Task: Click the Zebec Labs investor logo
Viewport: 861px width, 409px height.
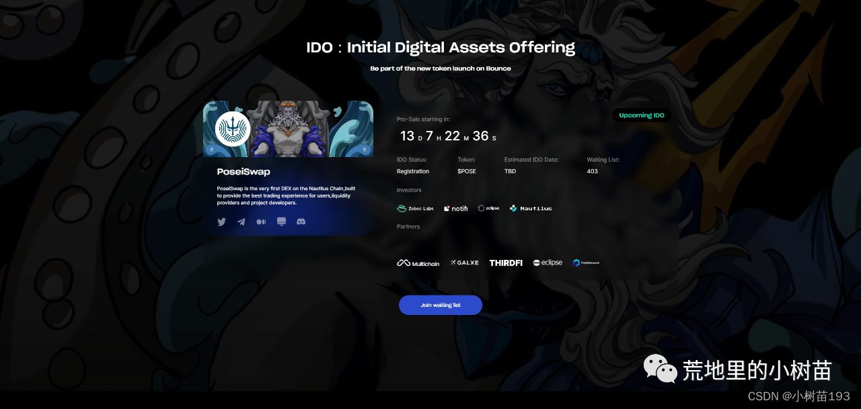Action: [415, 208]
